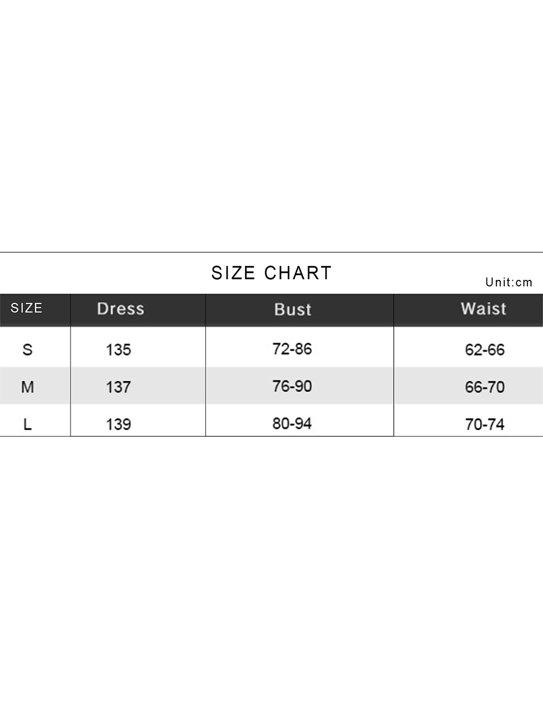This screenshot has height=724, width=543.
Task: Click the waist value 62-66
Action: click(x=484, y=350)
